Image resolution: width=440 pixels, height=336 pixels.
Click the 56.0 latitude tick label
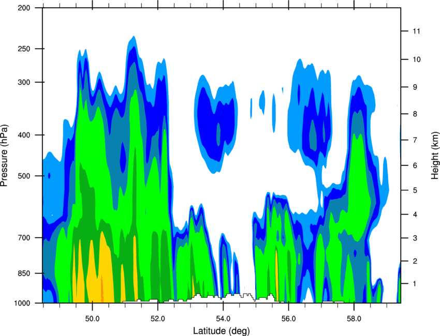[x=288, y=319]
